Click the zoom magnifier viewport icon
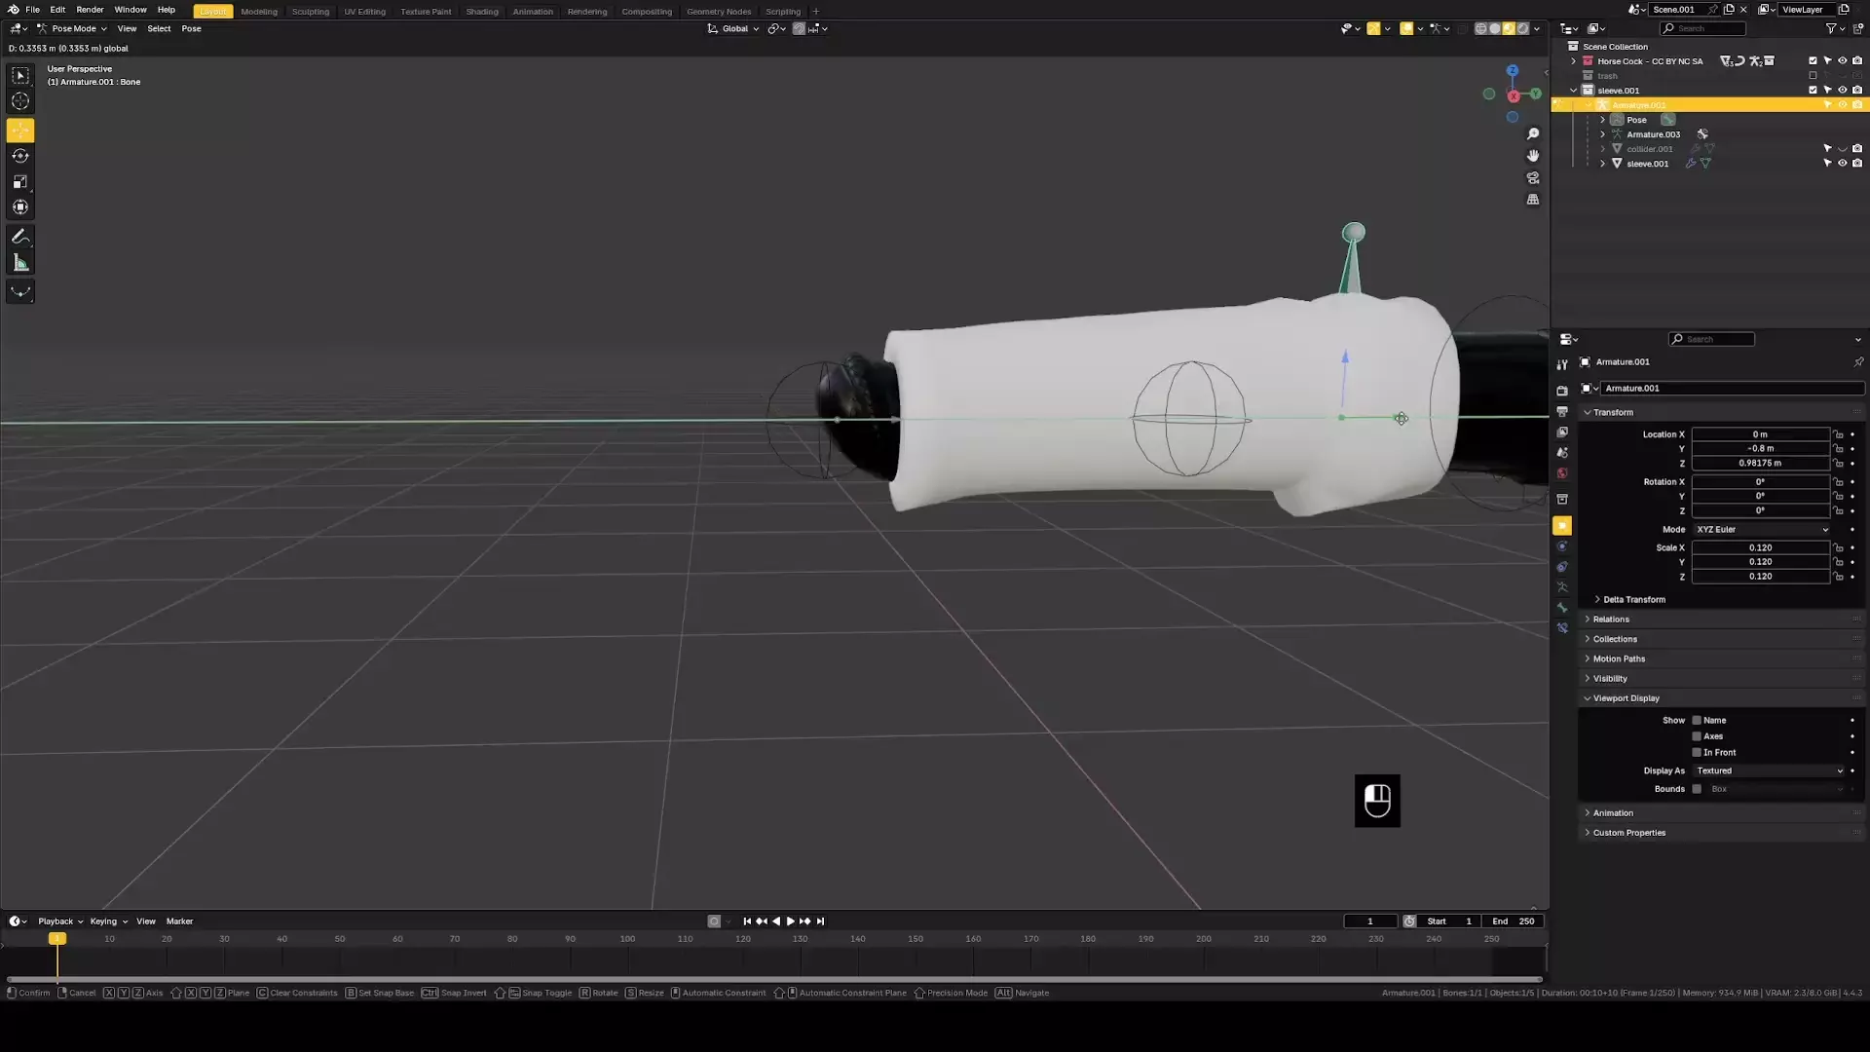 (x=1533, y=133)
